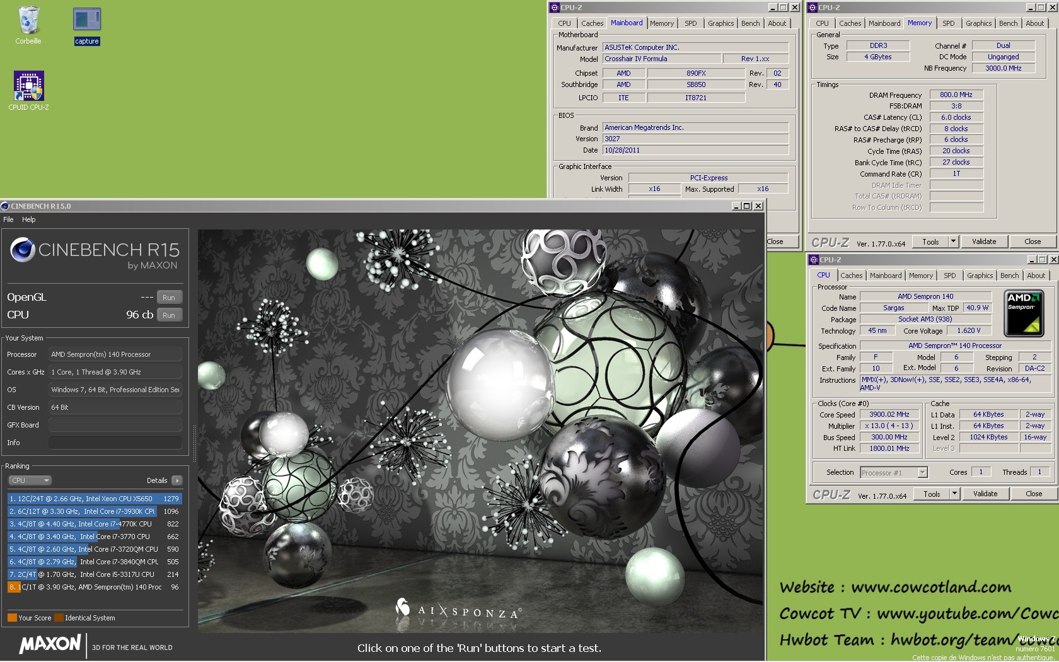Click the CAS# Latency 6.0 clocks value
This screenshot has height=662, width=1059.
[956, 118]
